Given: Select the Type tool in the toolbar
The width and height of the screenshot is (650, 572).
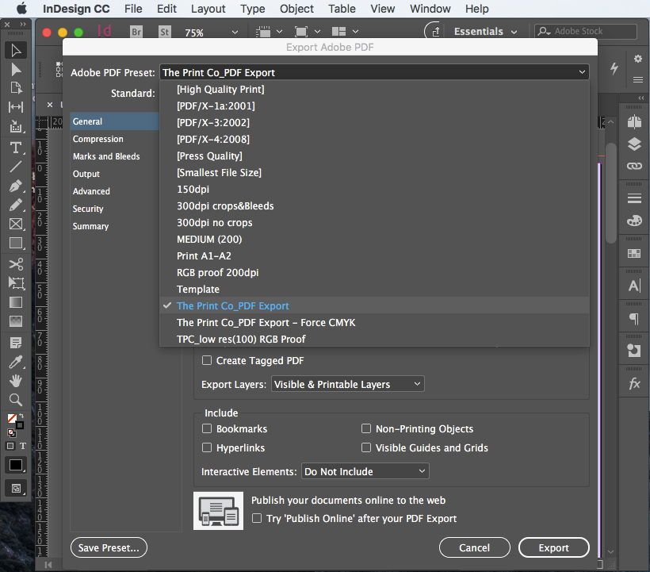Looking at the screenshot, I should (x=16, y=147).
